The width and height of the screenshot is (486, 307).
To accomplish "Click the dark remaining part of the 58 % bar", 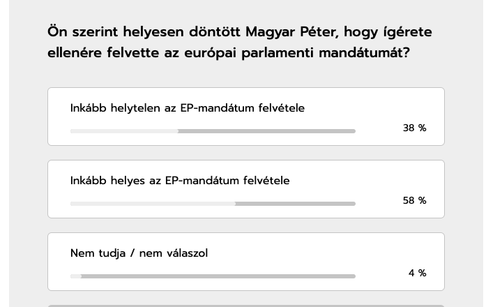I will point(296,204).
